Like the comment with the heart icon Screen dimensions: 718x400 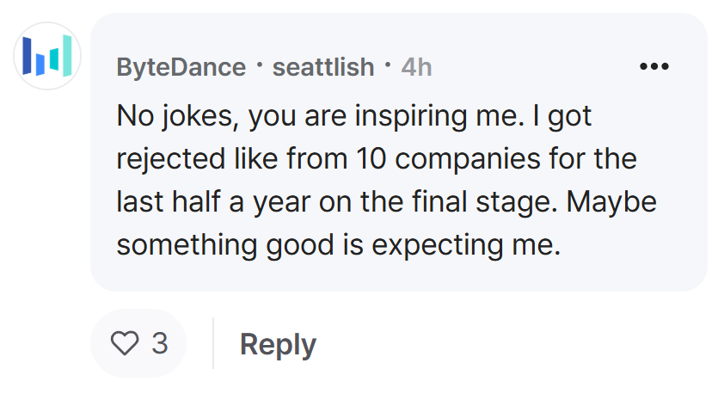coord(125,342)
